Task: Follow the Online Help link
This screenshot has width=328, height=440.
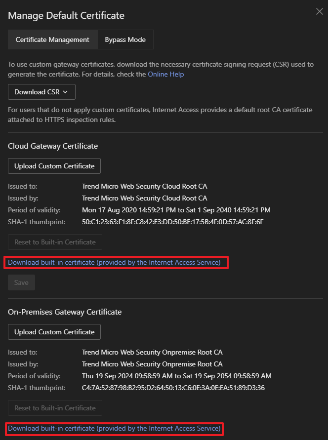Action: click(166, 74)
